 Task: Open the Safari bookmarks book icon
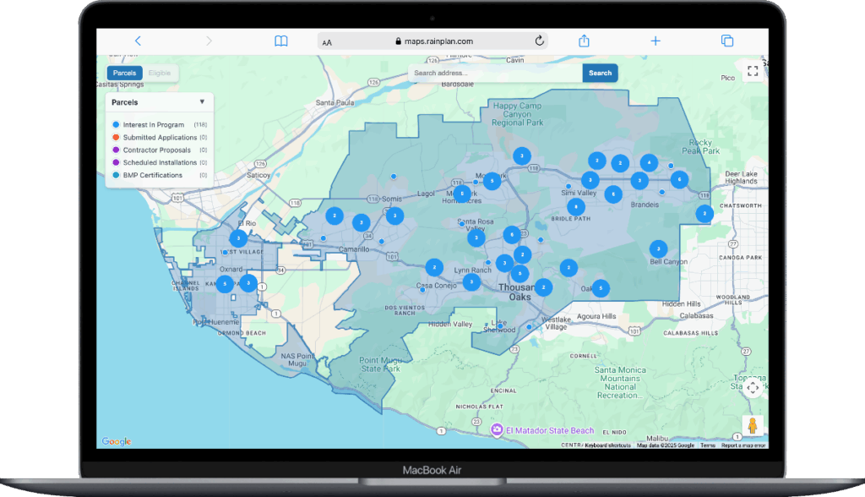(281, 41)
